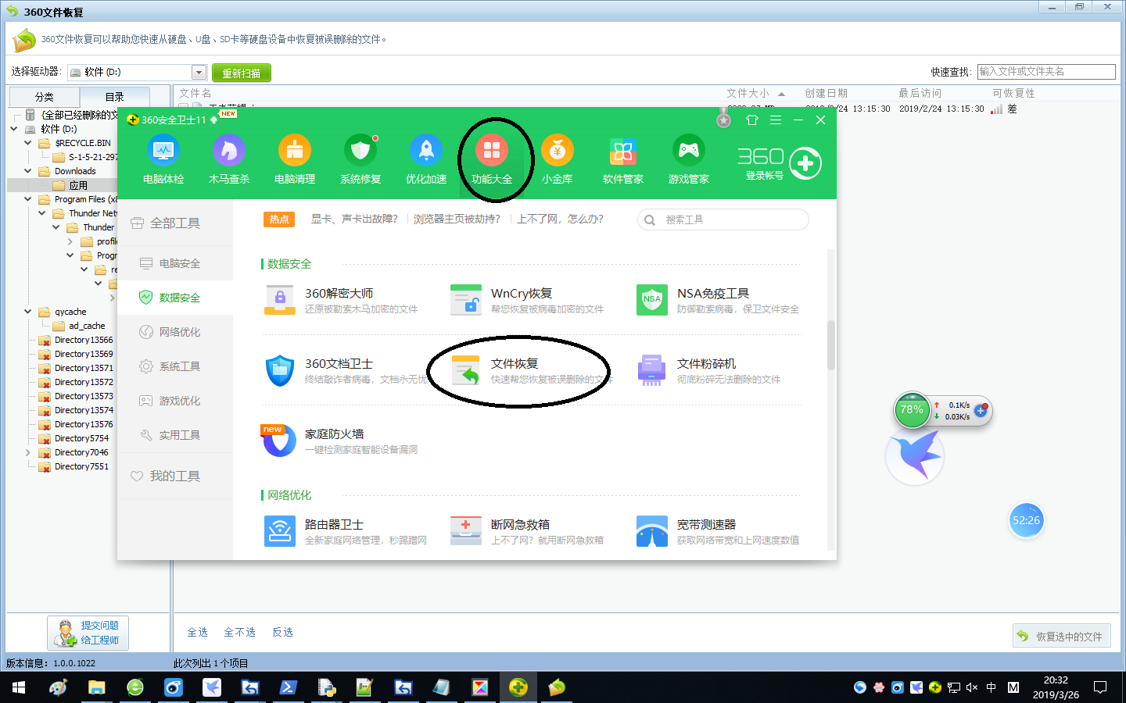Switch to 分类 tab in file recovery
The image size is (1126, 703).
(44, 97)
